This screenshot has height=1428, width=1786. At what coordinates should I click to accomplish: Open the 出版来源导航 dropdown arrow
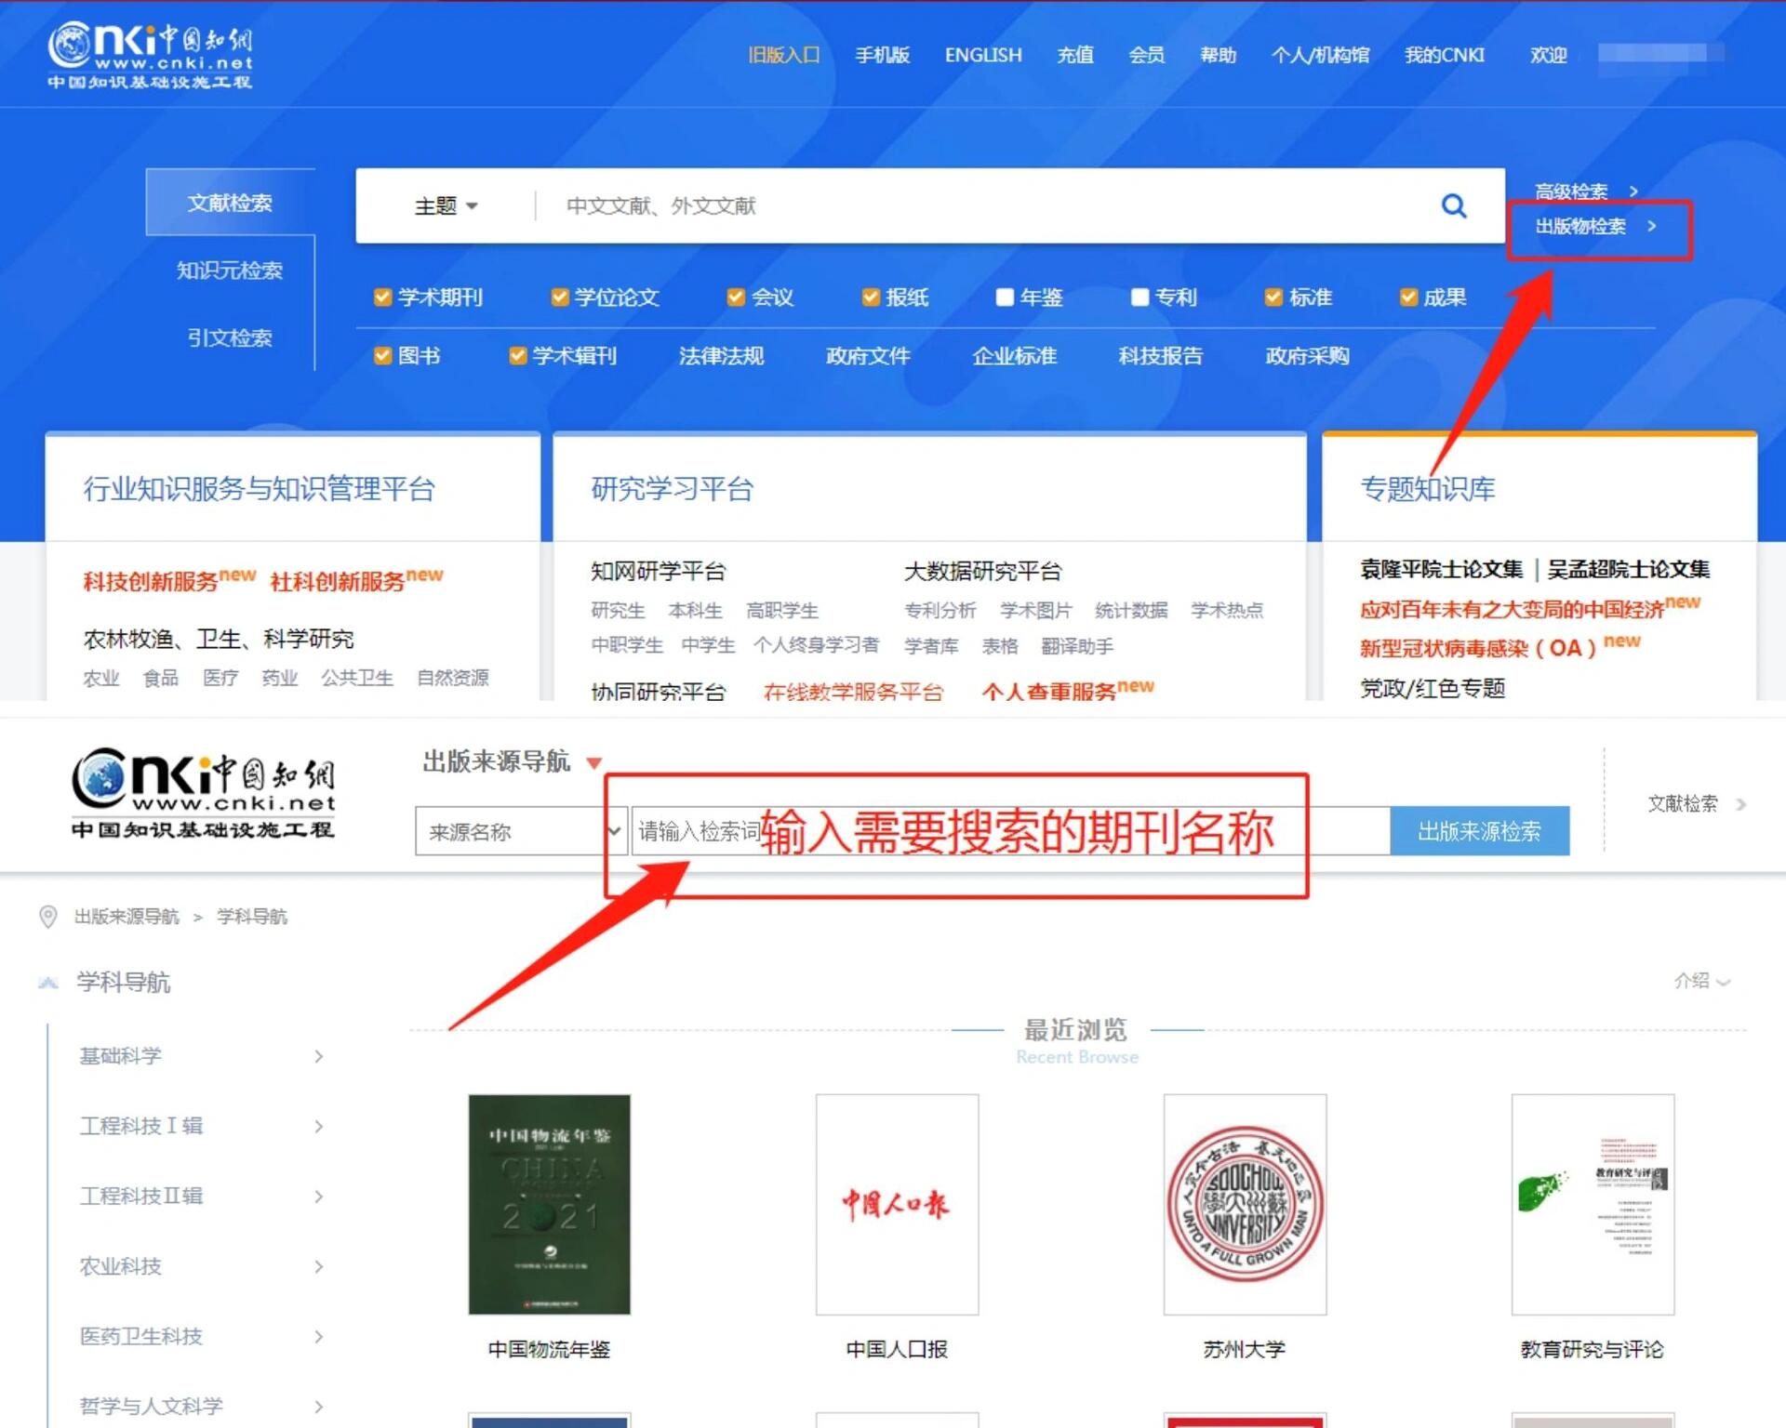(593, 763)
